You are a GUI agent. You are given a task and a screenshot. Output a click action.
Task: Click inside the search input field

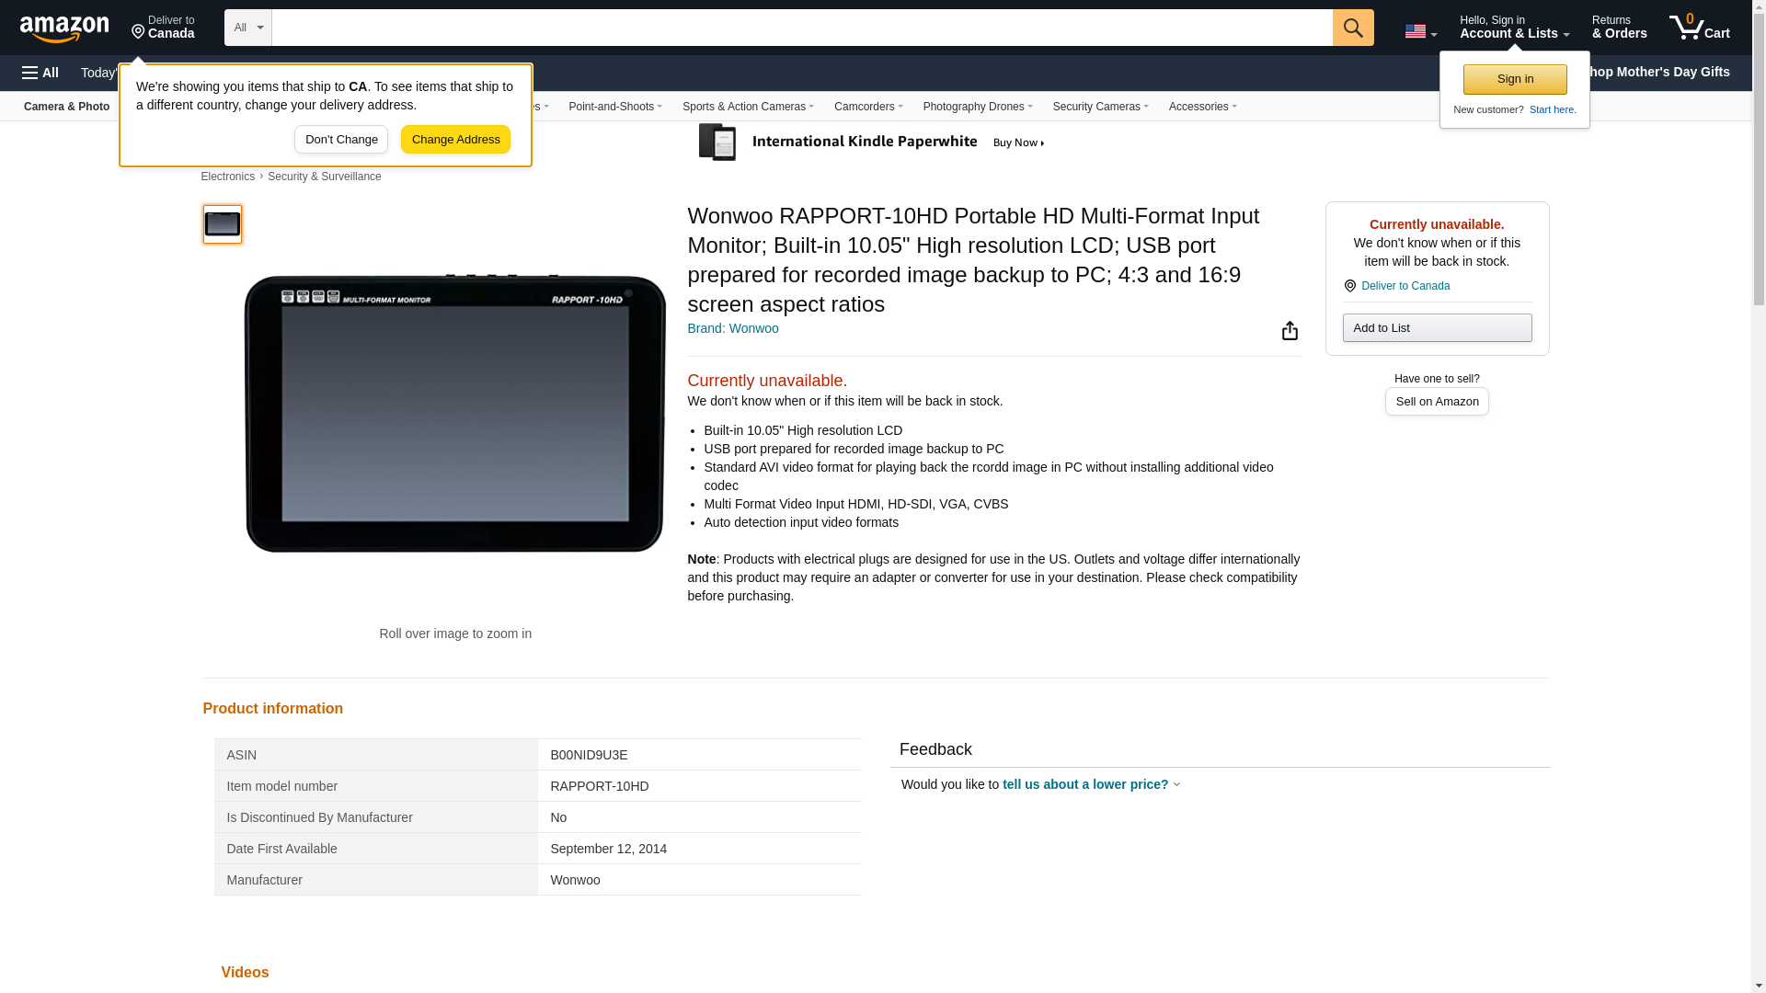coord(800,28)
